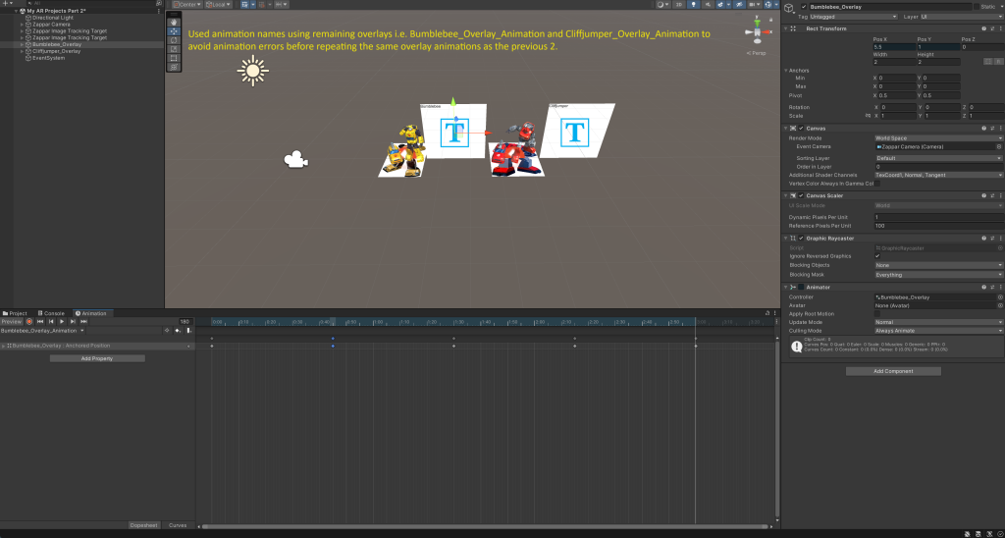The width and height of the screenshot is (1005, 538).
Task: Play the animation clip
Action: [61, 321]
